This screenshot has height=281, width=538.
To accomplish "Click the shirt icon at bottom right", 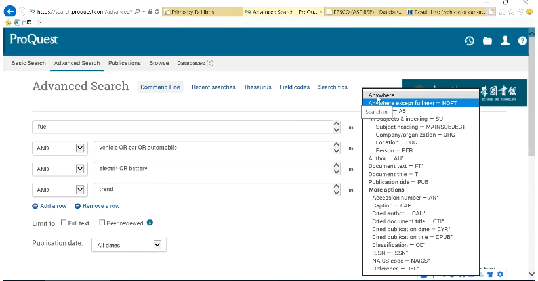I will [490, 274].
